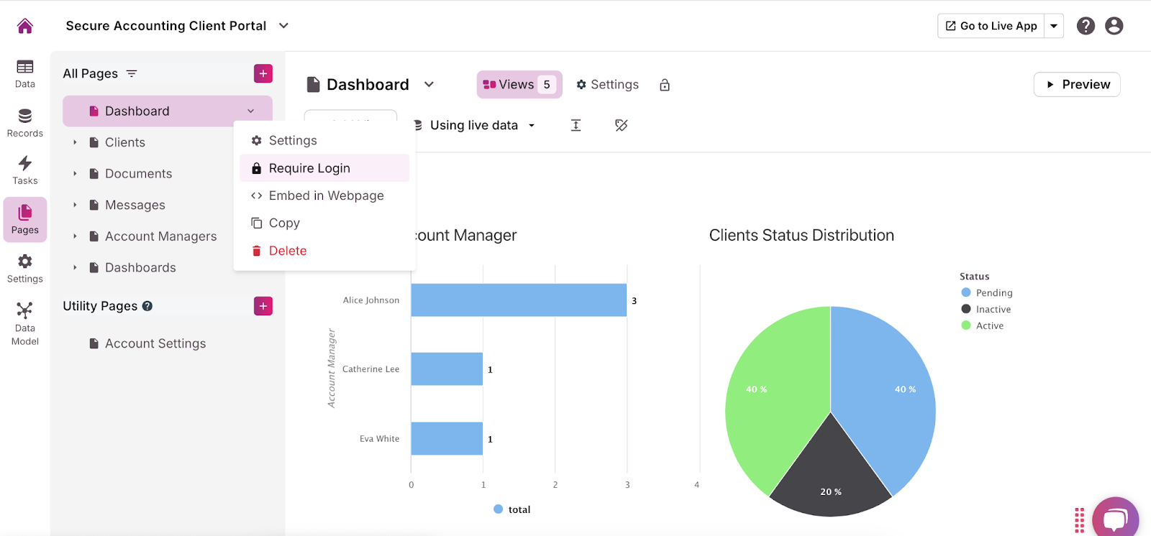Screen dimensions: 1151x536
Task: Open the Tasks lightning bolt section
Action: click(x=25, y=170)
